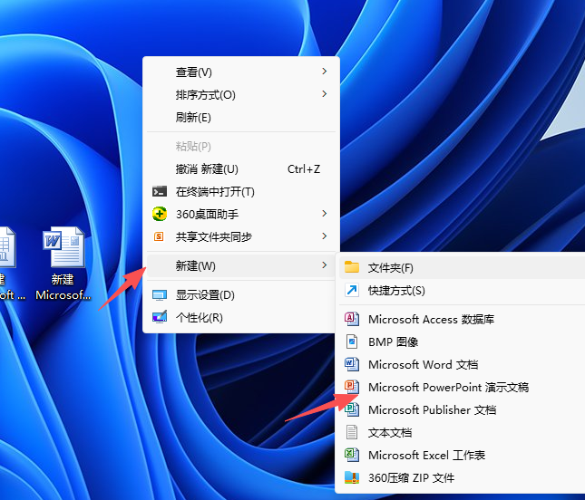
Task: Create a 360压缩 ZIP 文件
Action: click(462, 477)
